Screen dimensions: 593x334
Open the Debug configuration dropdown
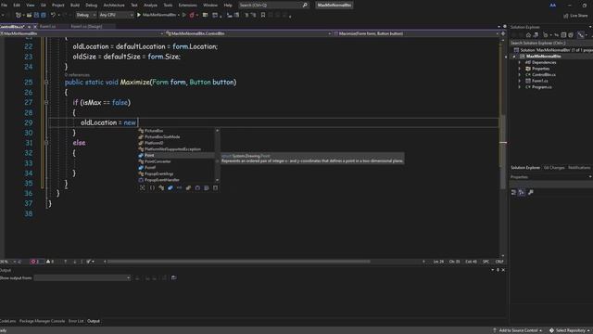point(85,15)
